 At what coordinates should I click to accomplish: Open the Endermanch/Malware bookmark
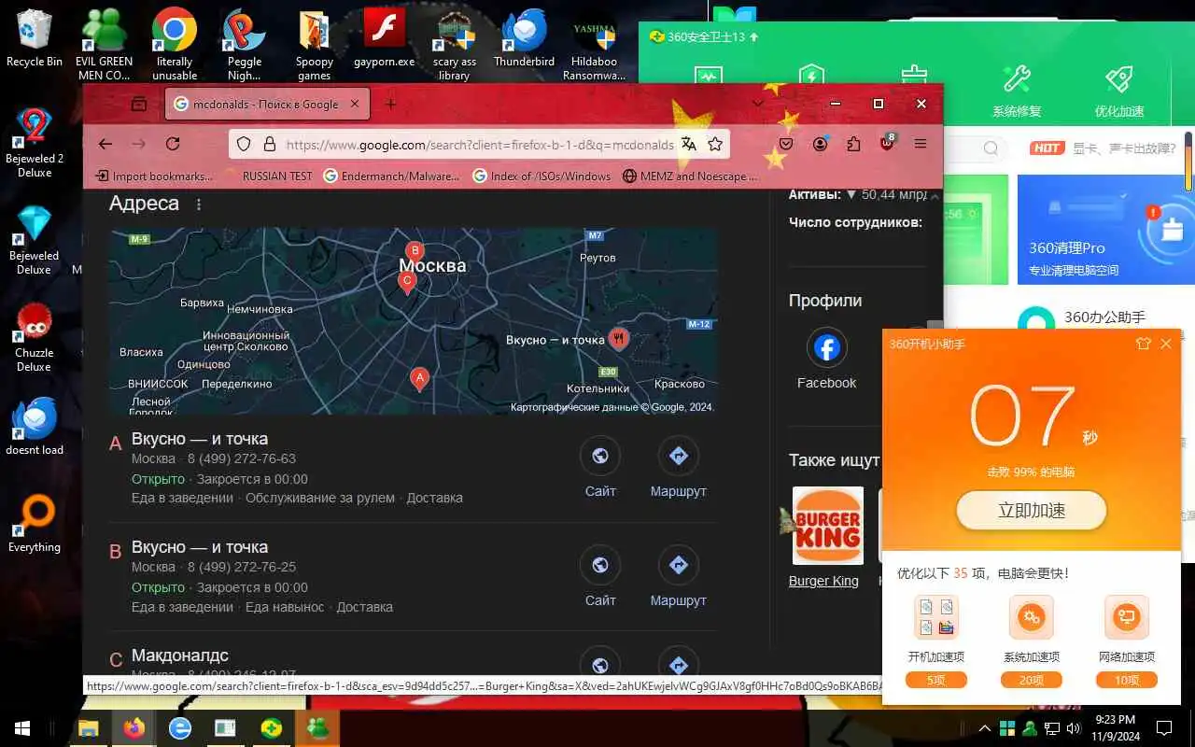(x=391, y=176)
